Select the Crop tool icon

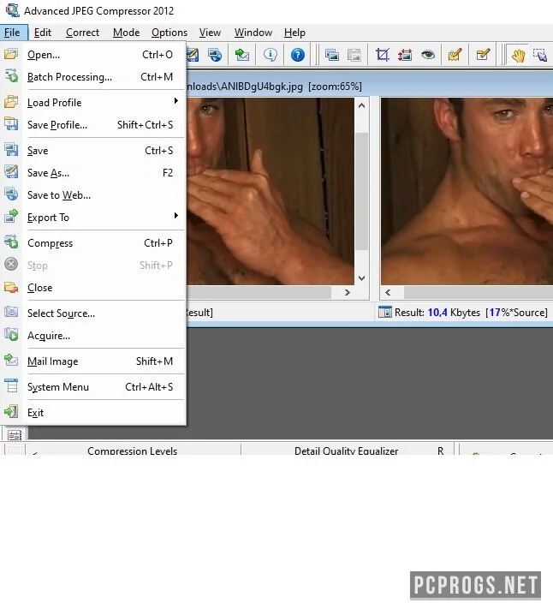383,55
